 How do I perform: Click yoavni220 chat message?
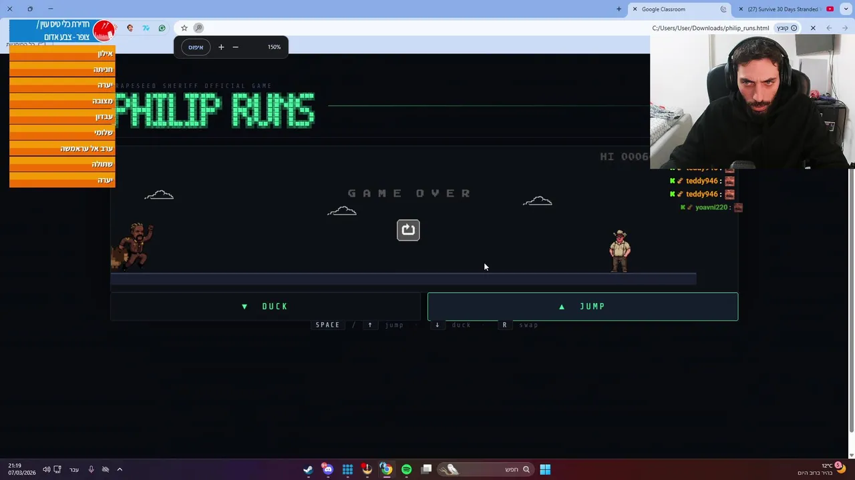pos(711,207)
